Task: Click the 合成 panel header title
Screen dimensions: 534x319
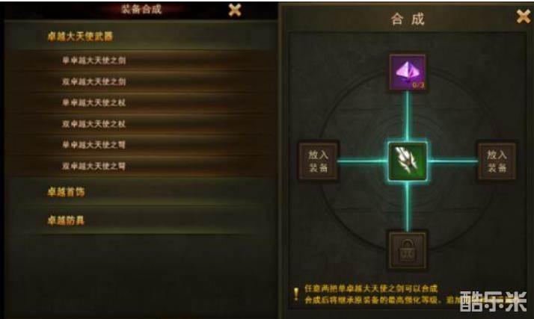Action: (x=408, y=19)
